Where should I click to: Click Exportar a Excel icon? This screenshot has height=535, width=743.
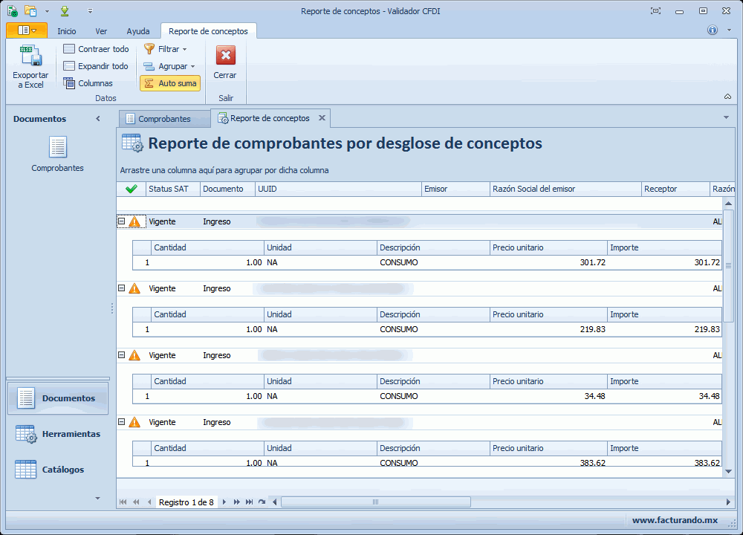pos(30,57)
